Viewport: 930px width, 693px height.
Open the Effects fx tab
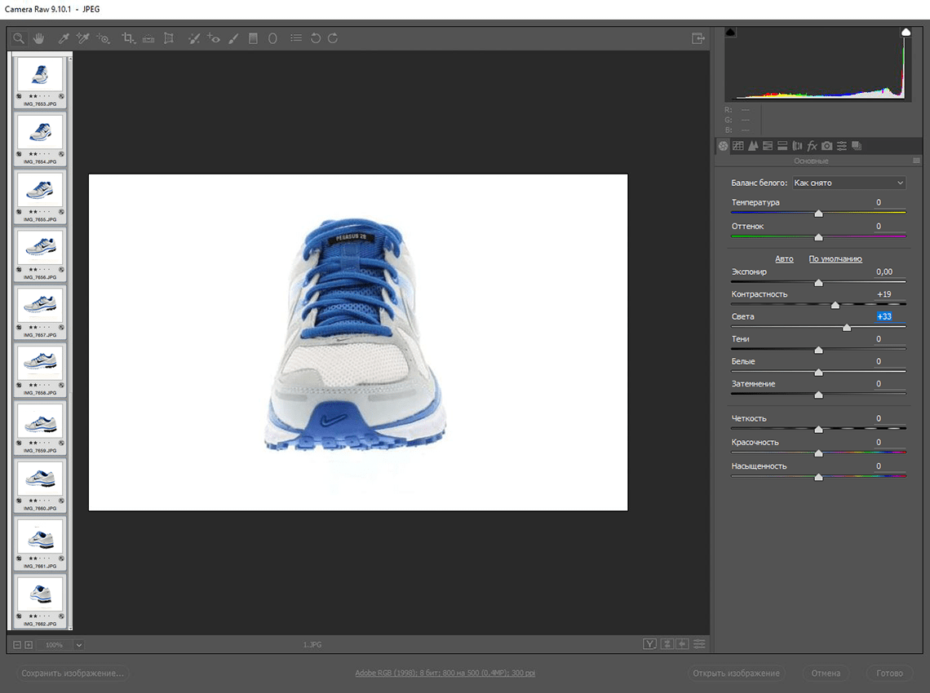point(812,146)
